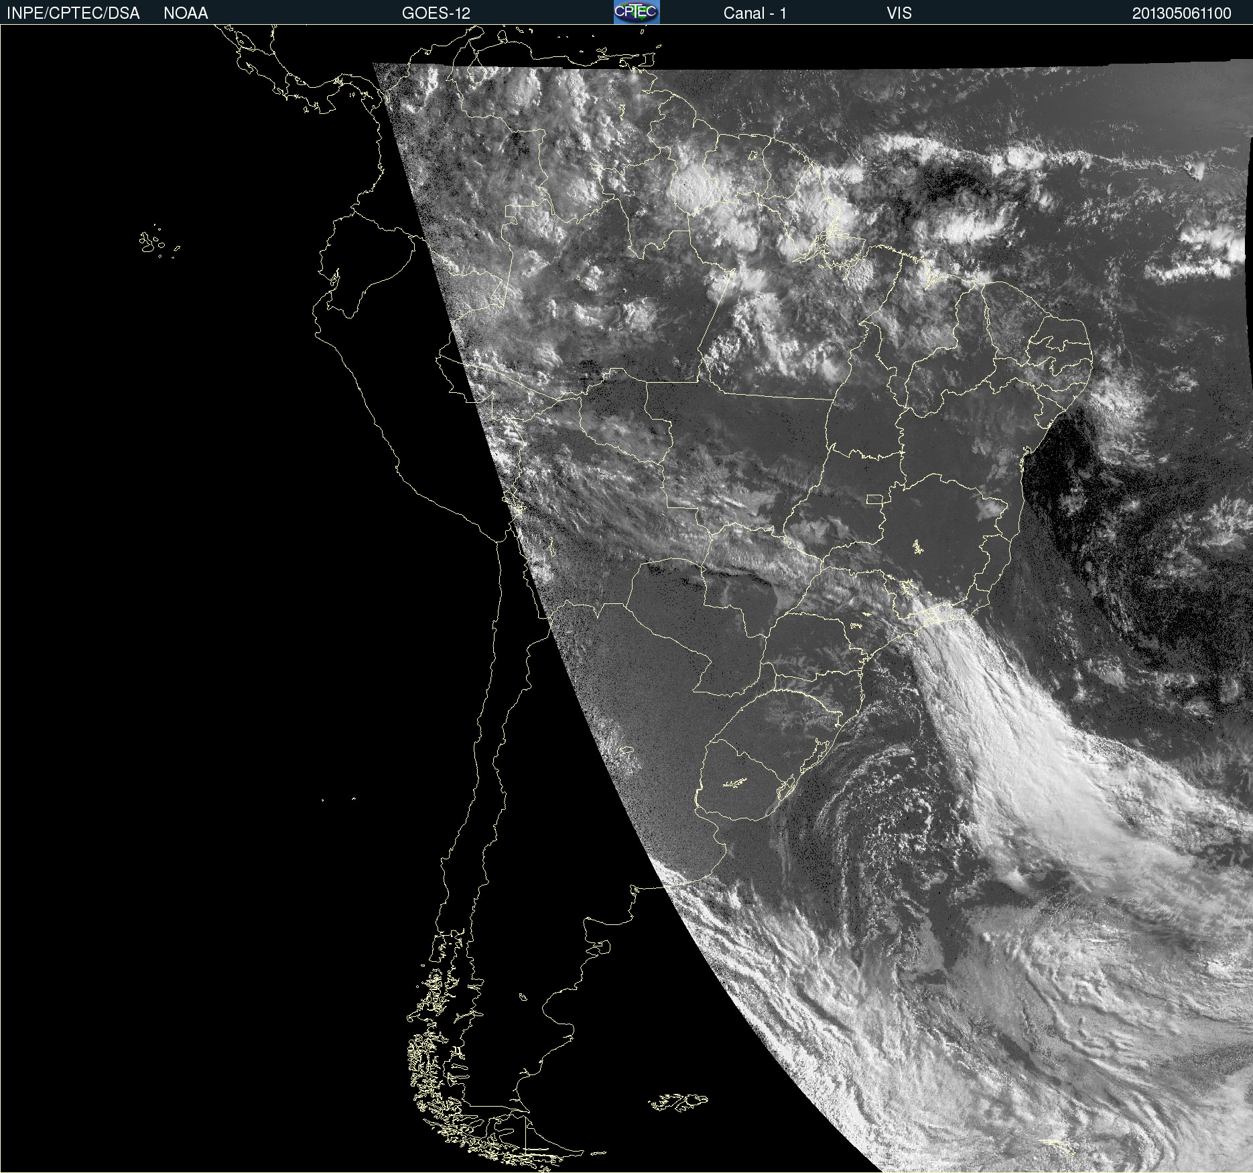
Task: Click the Canal - 1 label
Action: [x=755, y=13]
